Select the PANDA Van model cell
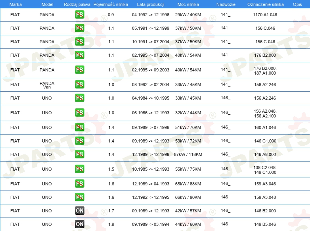Image resolution: width=310 pixels, height=231 pixels. point(47,85)
